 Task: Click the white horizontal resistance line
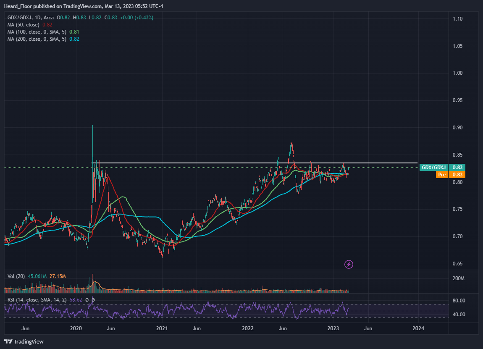pyautogui.click(x=255, y=163)
